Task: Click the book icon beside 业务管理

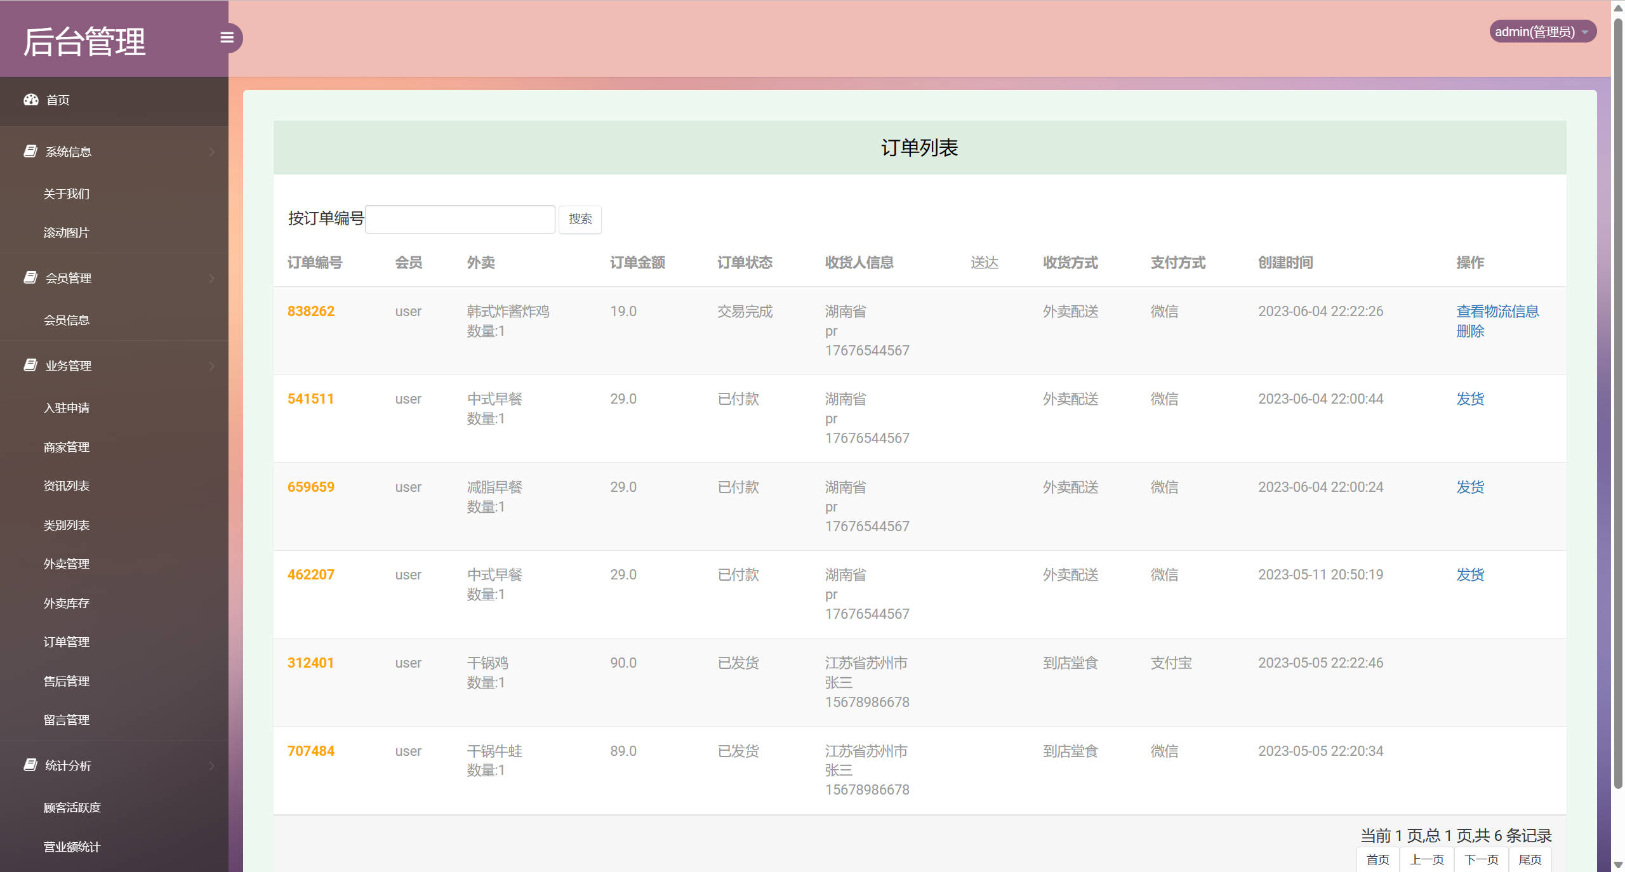Action: (30, 365)
